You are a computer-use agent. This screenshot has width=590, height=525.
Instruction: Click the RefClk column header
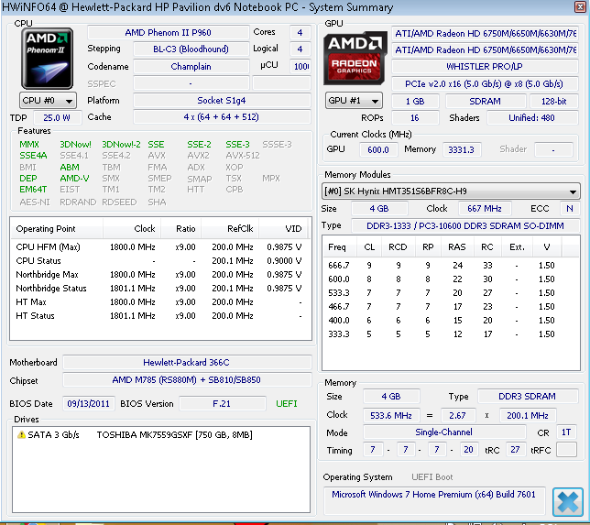click(x=230, y=229)
